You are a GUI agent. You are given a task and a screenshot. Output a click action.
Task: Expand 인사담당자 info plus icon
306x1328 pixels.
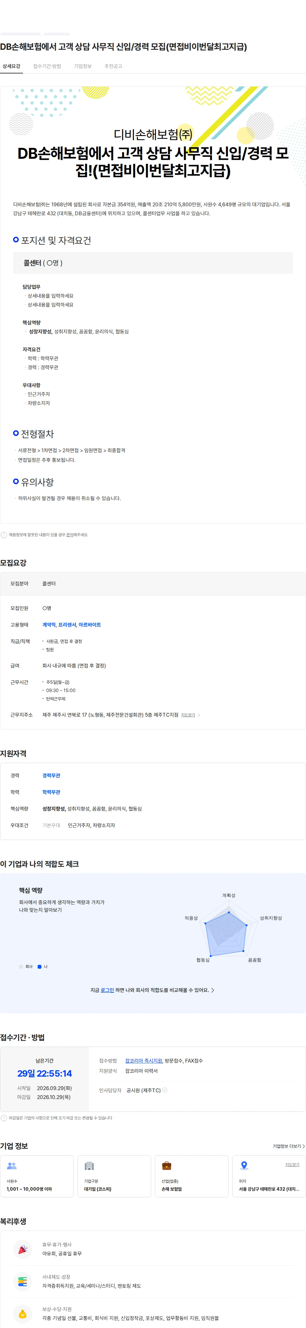[x=165, y=1090]
